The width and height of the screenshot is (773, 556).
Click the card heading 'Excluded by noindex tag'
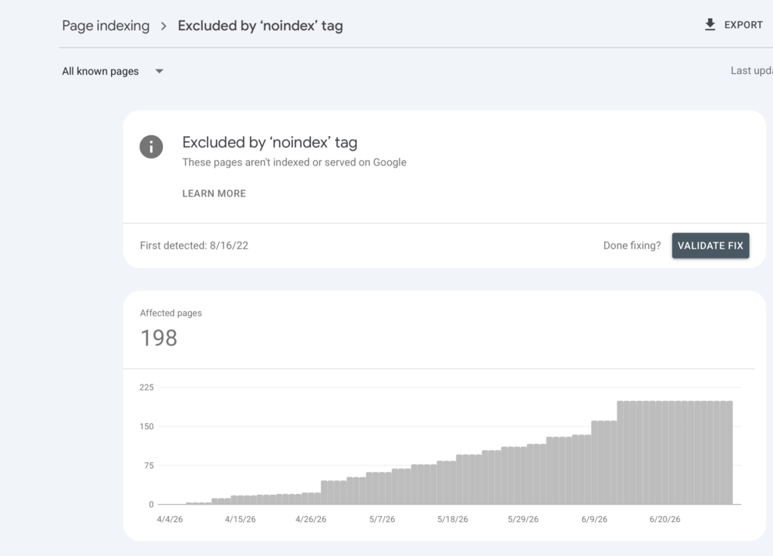pyautogui.click(x=269, y=142)
